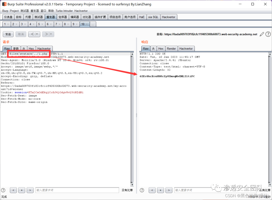
Task: Close repeater tab 9
Action: (77, 24)
